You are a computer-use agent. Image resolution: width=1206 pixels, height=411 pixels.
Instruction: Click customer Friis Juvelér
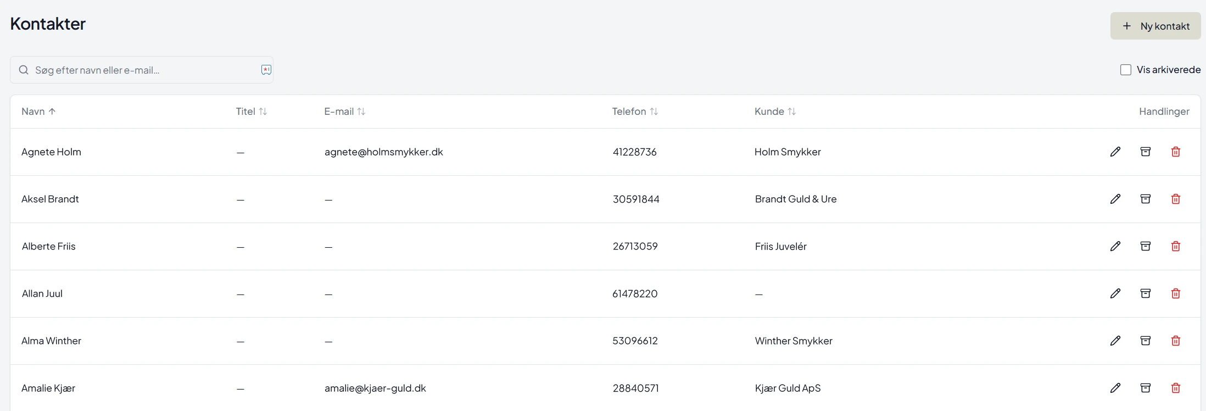pos(781,246)
